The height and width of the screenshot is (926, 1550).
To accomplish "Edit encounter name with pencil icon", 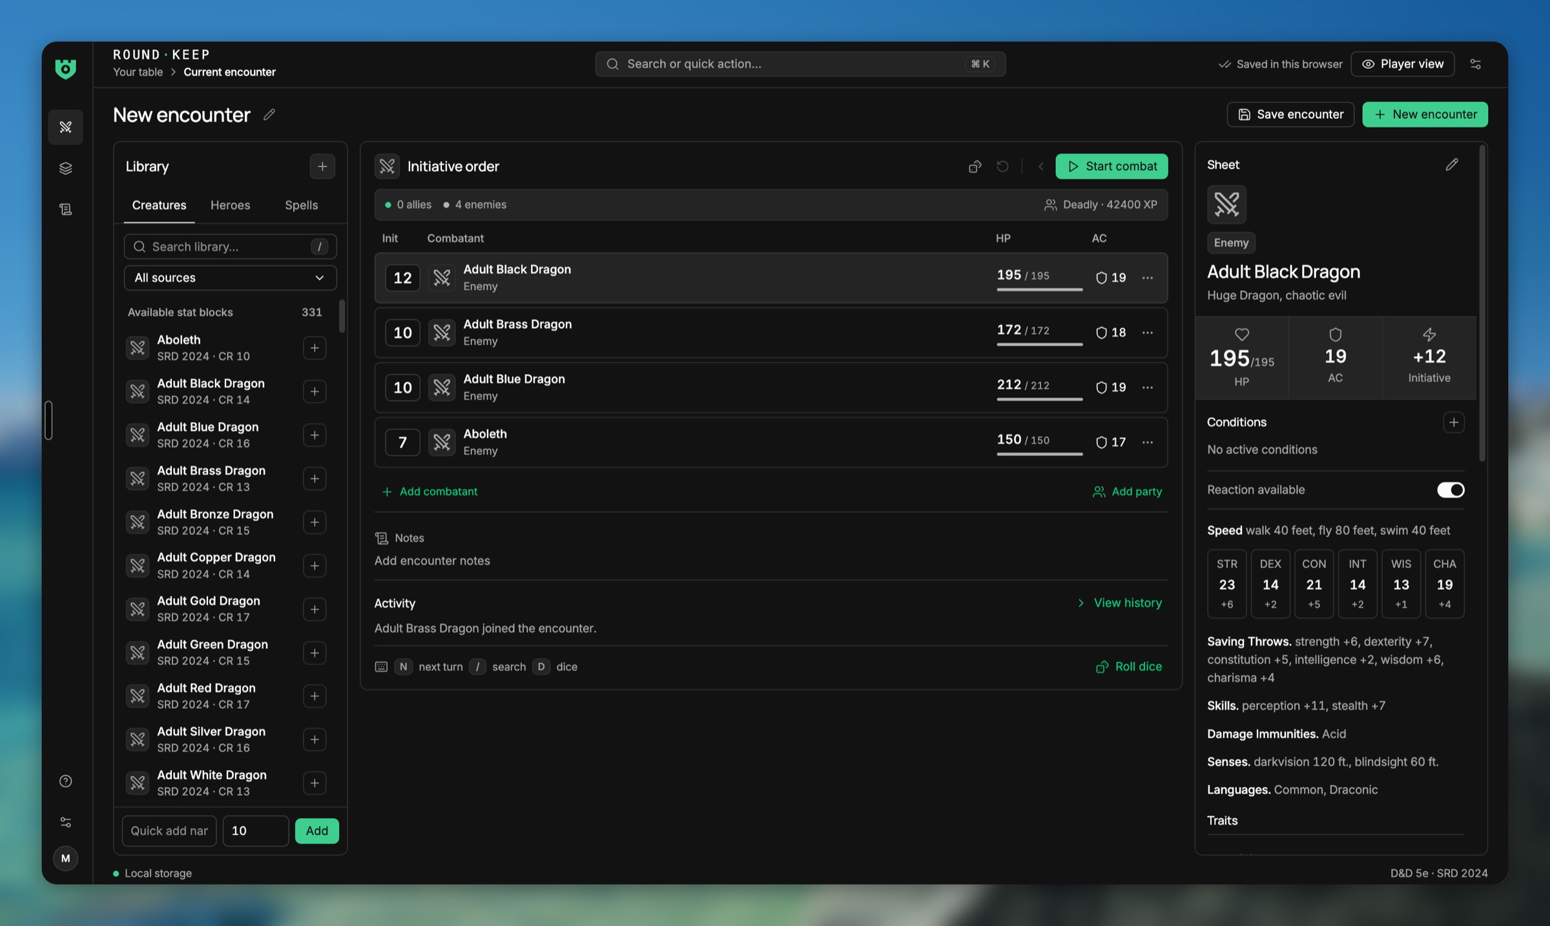I will point(269,115).
